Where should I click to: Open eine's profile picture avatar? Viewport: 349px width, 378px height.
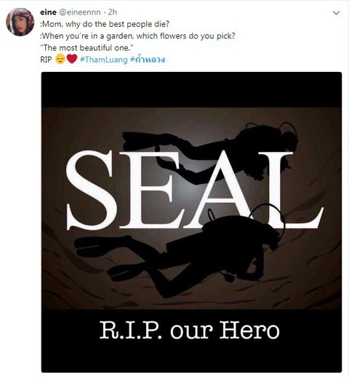[x=20, y=22]
